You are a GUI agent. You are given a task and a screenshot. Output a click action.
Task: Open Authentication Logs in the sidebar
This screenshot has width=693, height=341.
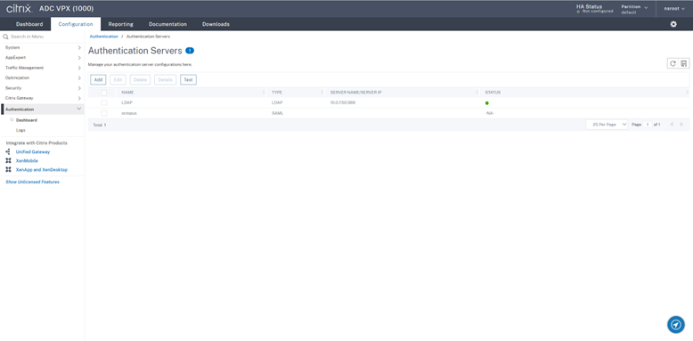point(20,130)
